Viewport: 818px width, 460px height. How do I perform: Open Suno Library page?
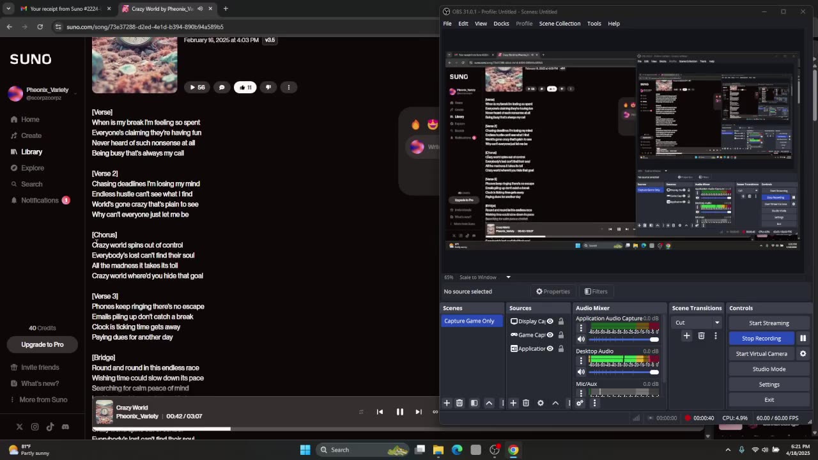(x=31, y=152)
